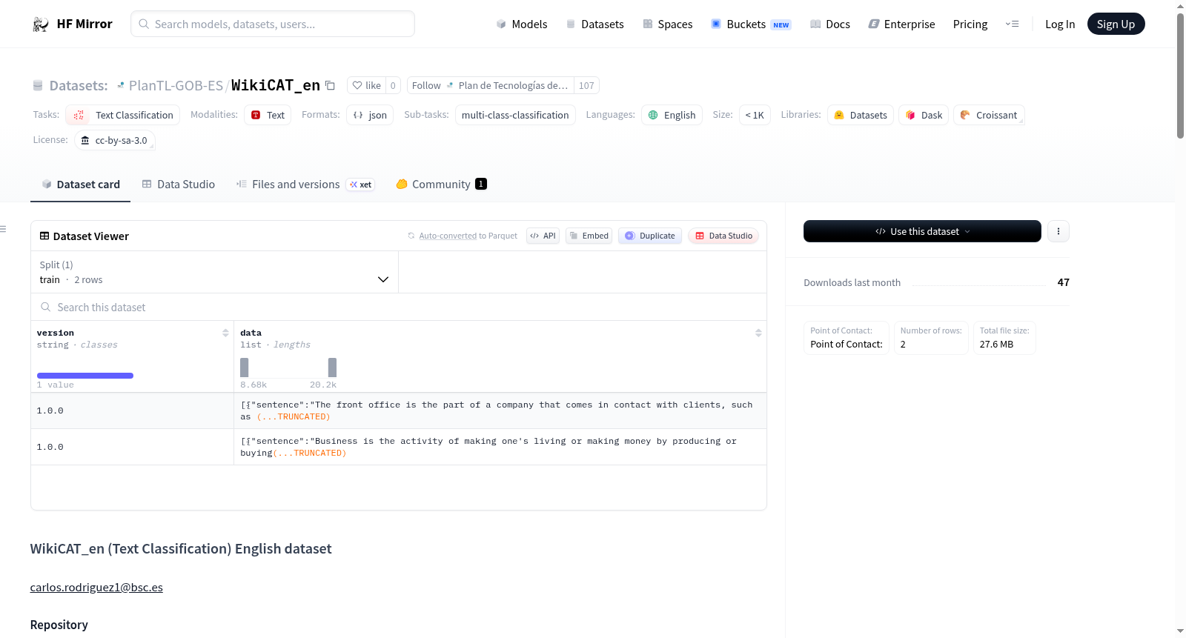
Task: Open the Community tab
Action: (441, 185)
